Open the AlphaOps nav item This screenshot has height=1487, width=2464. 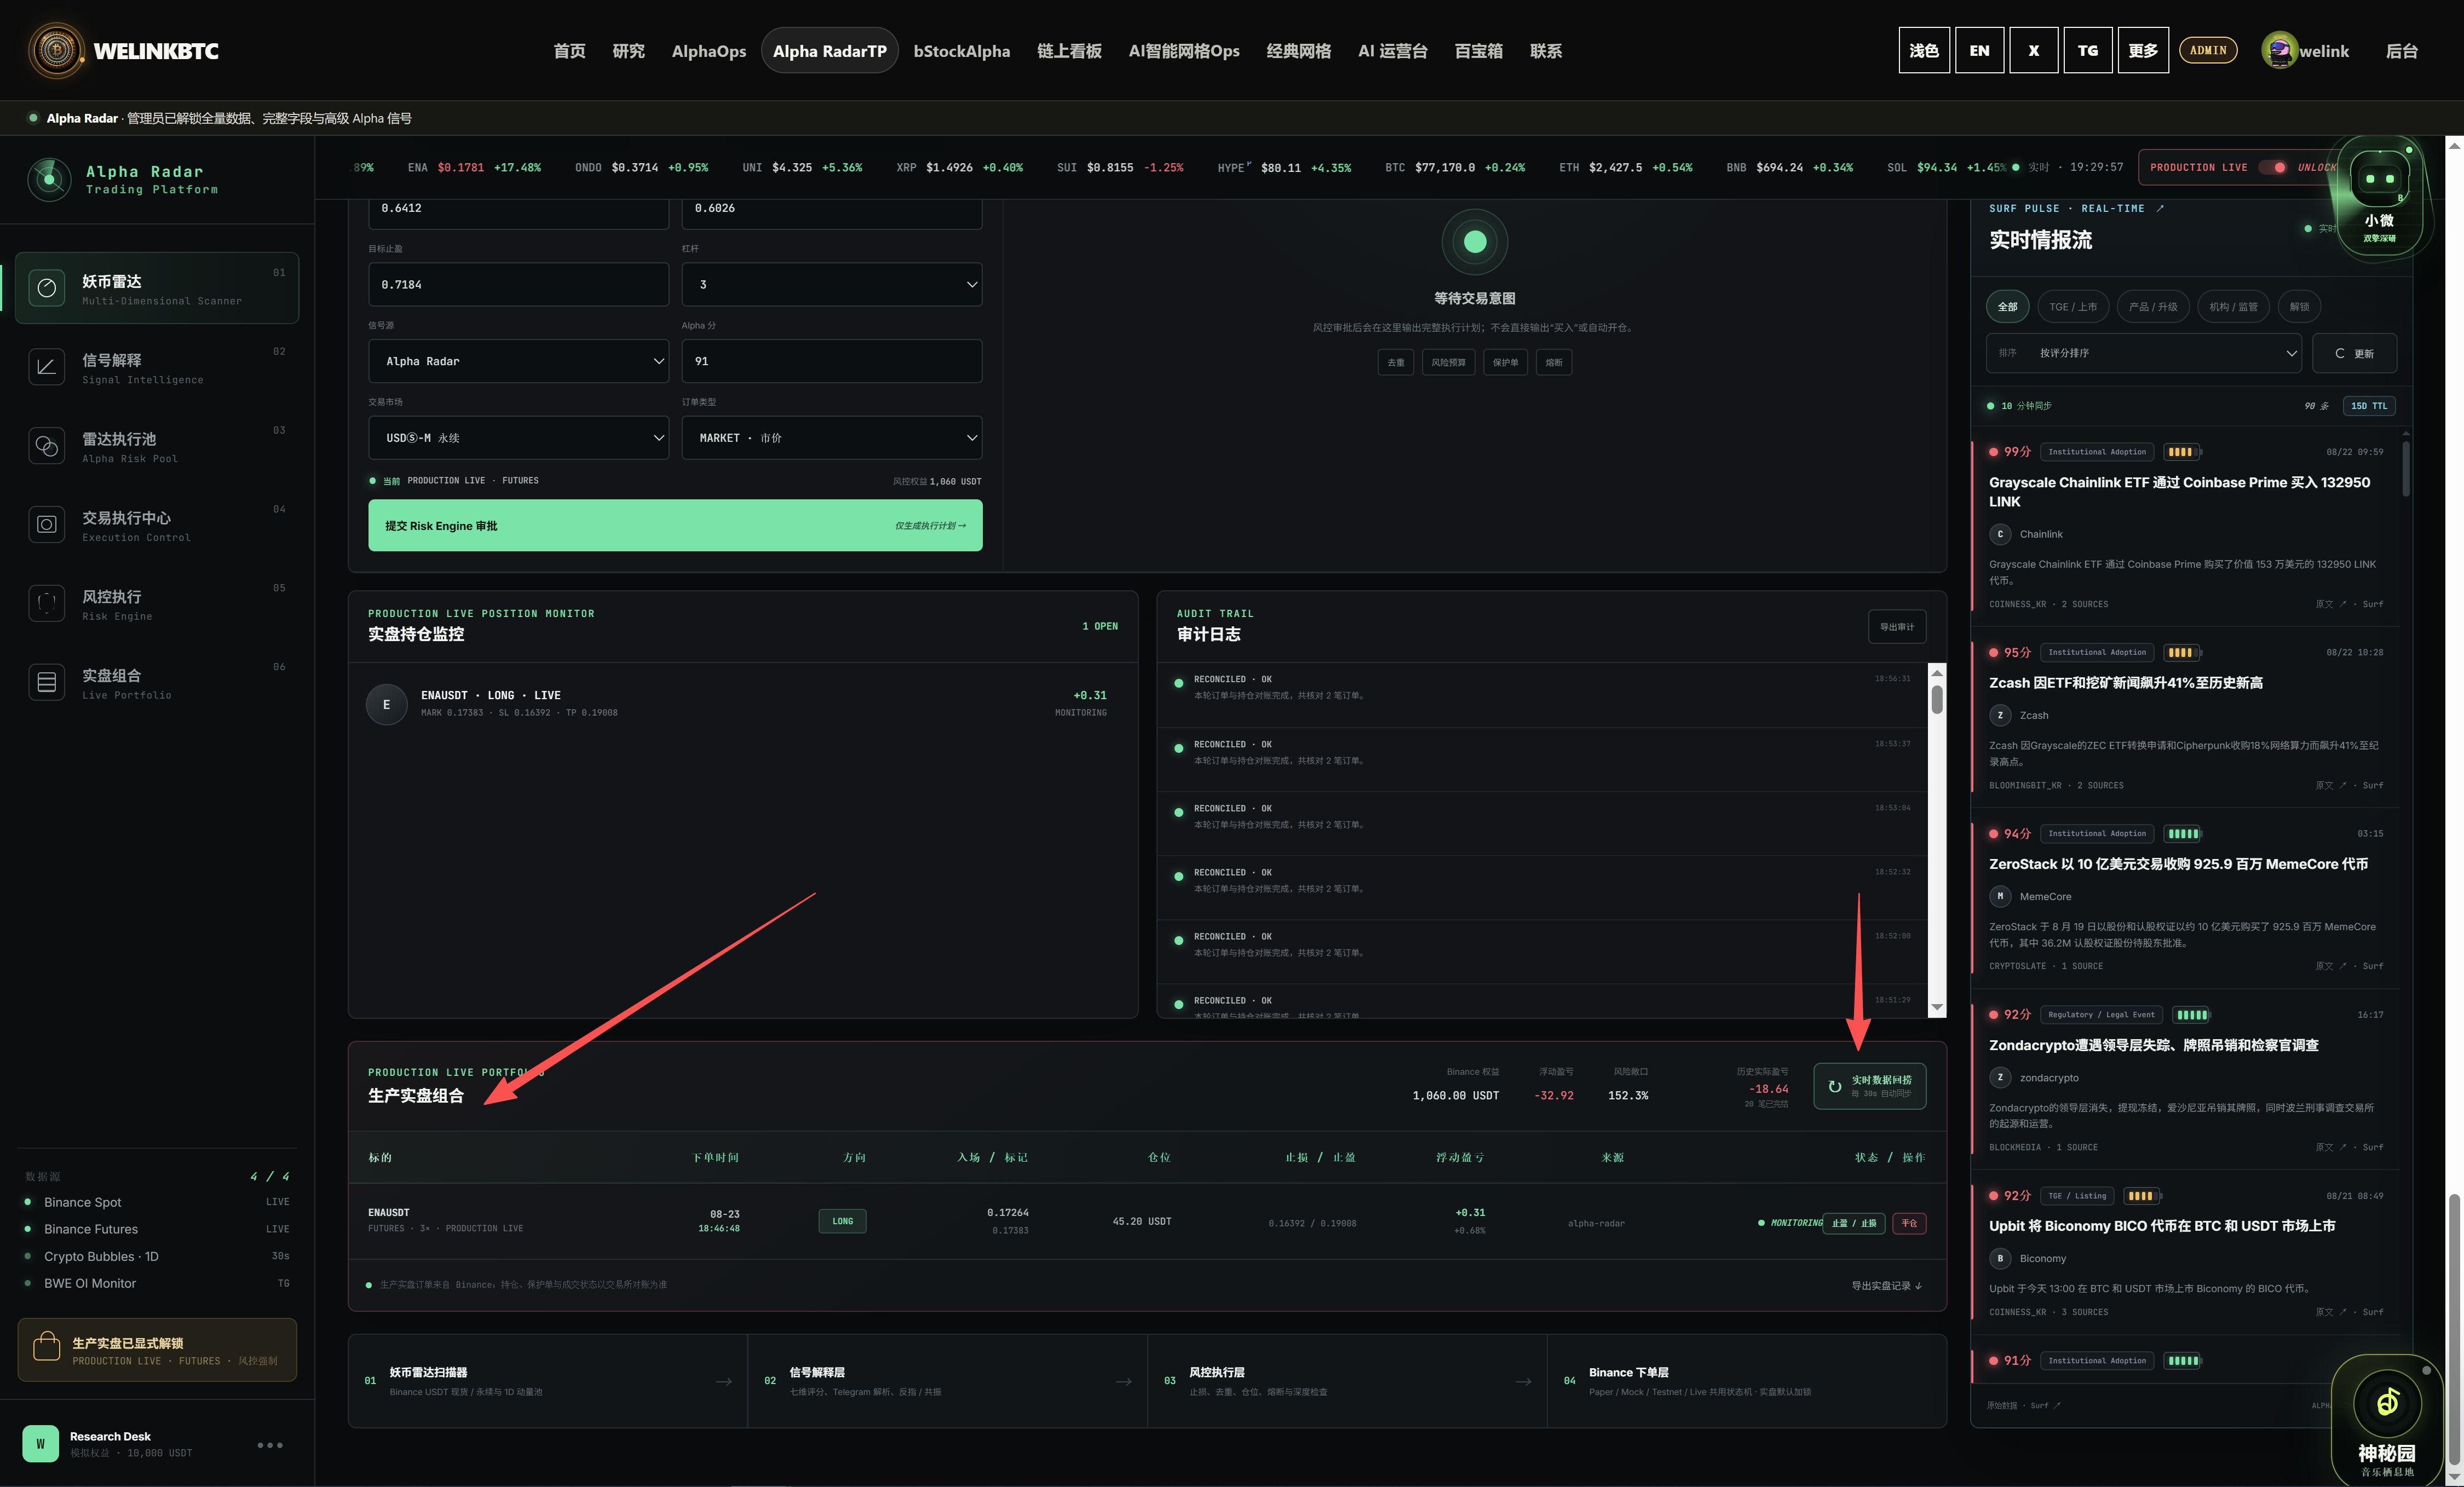click(x=709, y=51)
